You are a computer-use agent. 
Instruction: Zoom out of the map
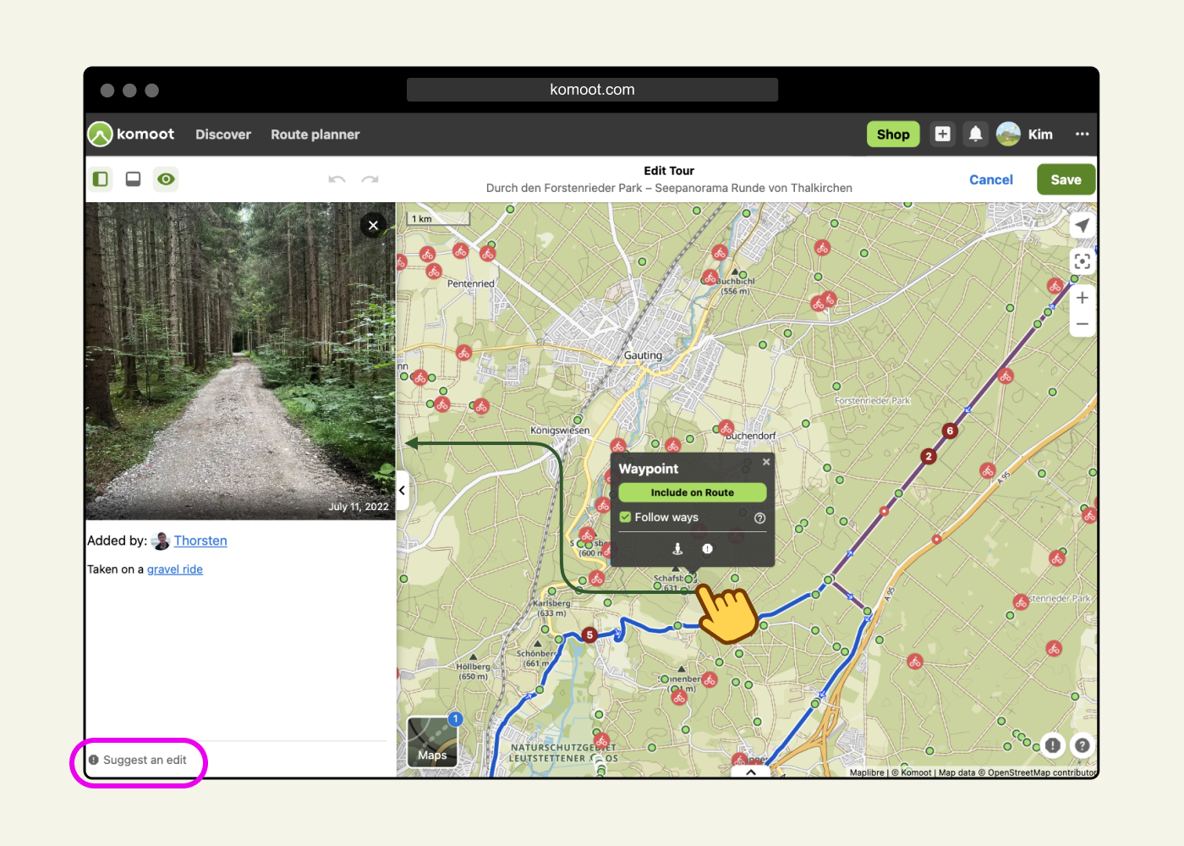(x=1082, y=324)
